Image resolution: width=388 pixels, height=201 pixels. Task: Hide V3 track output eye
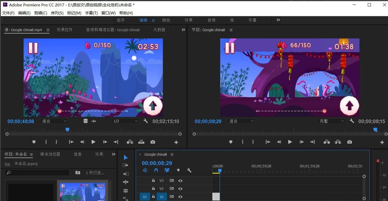point(180,181)
